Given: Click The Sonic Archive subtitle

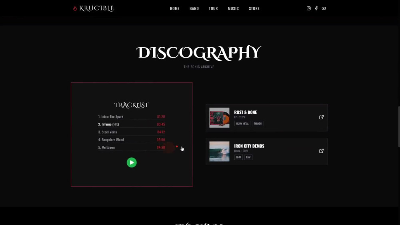Looking at the screenshot, I should click(x=199, y=67).
